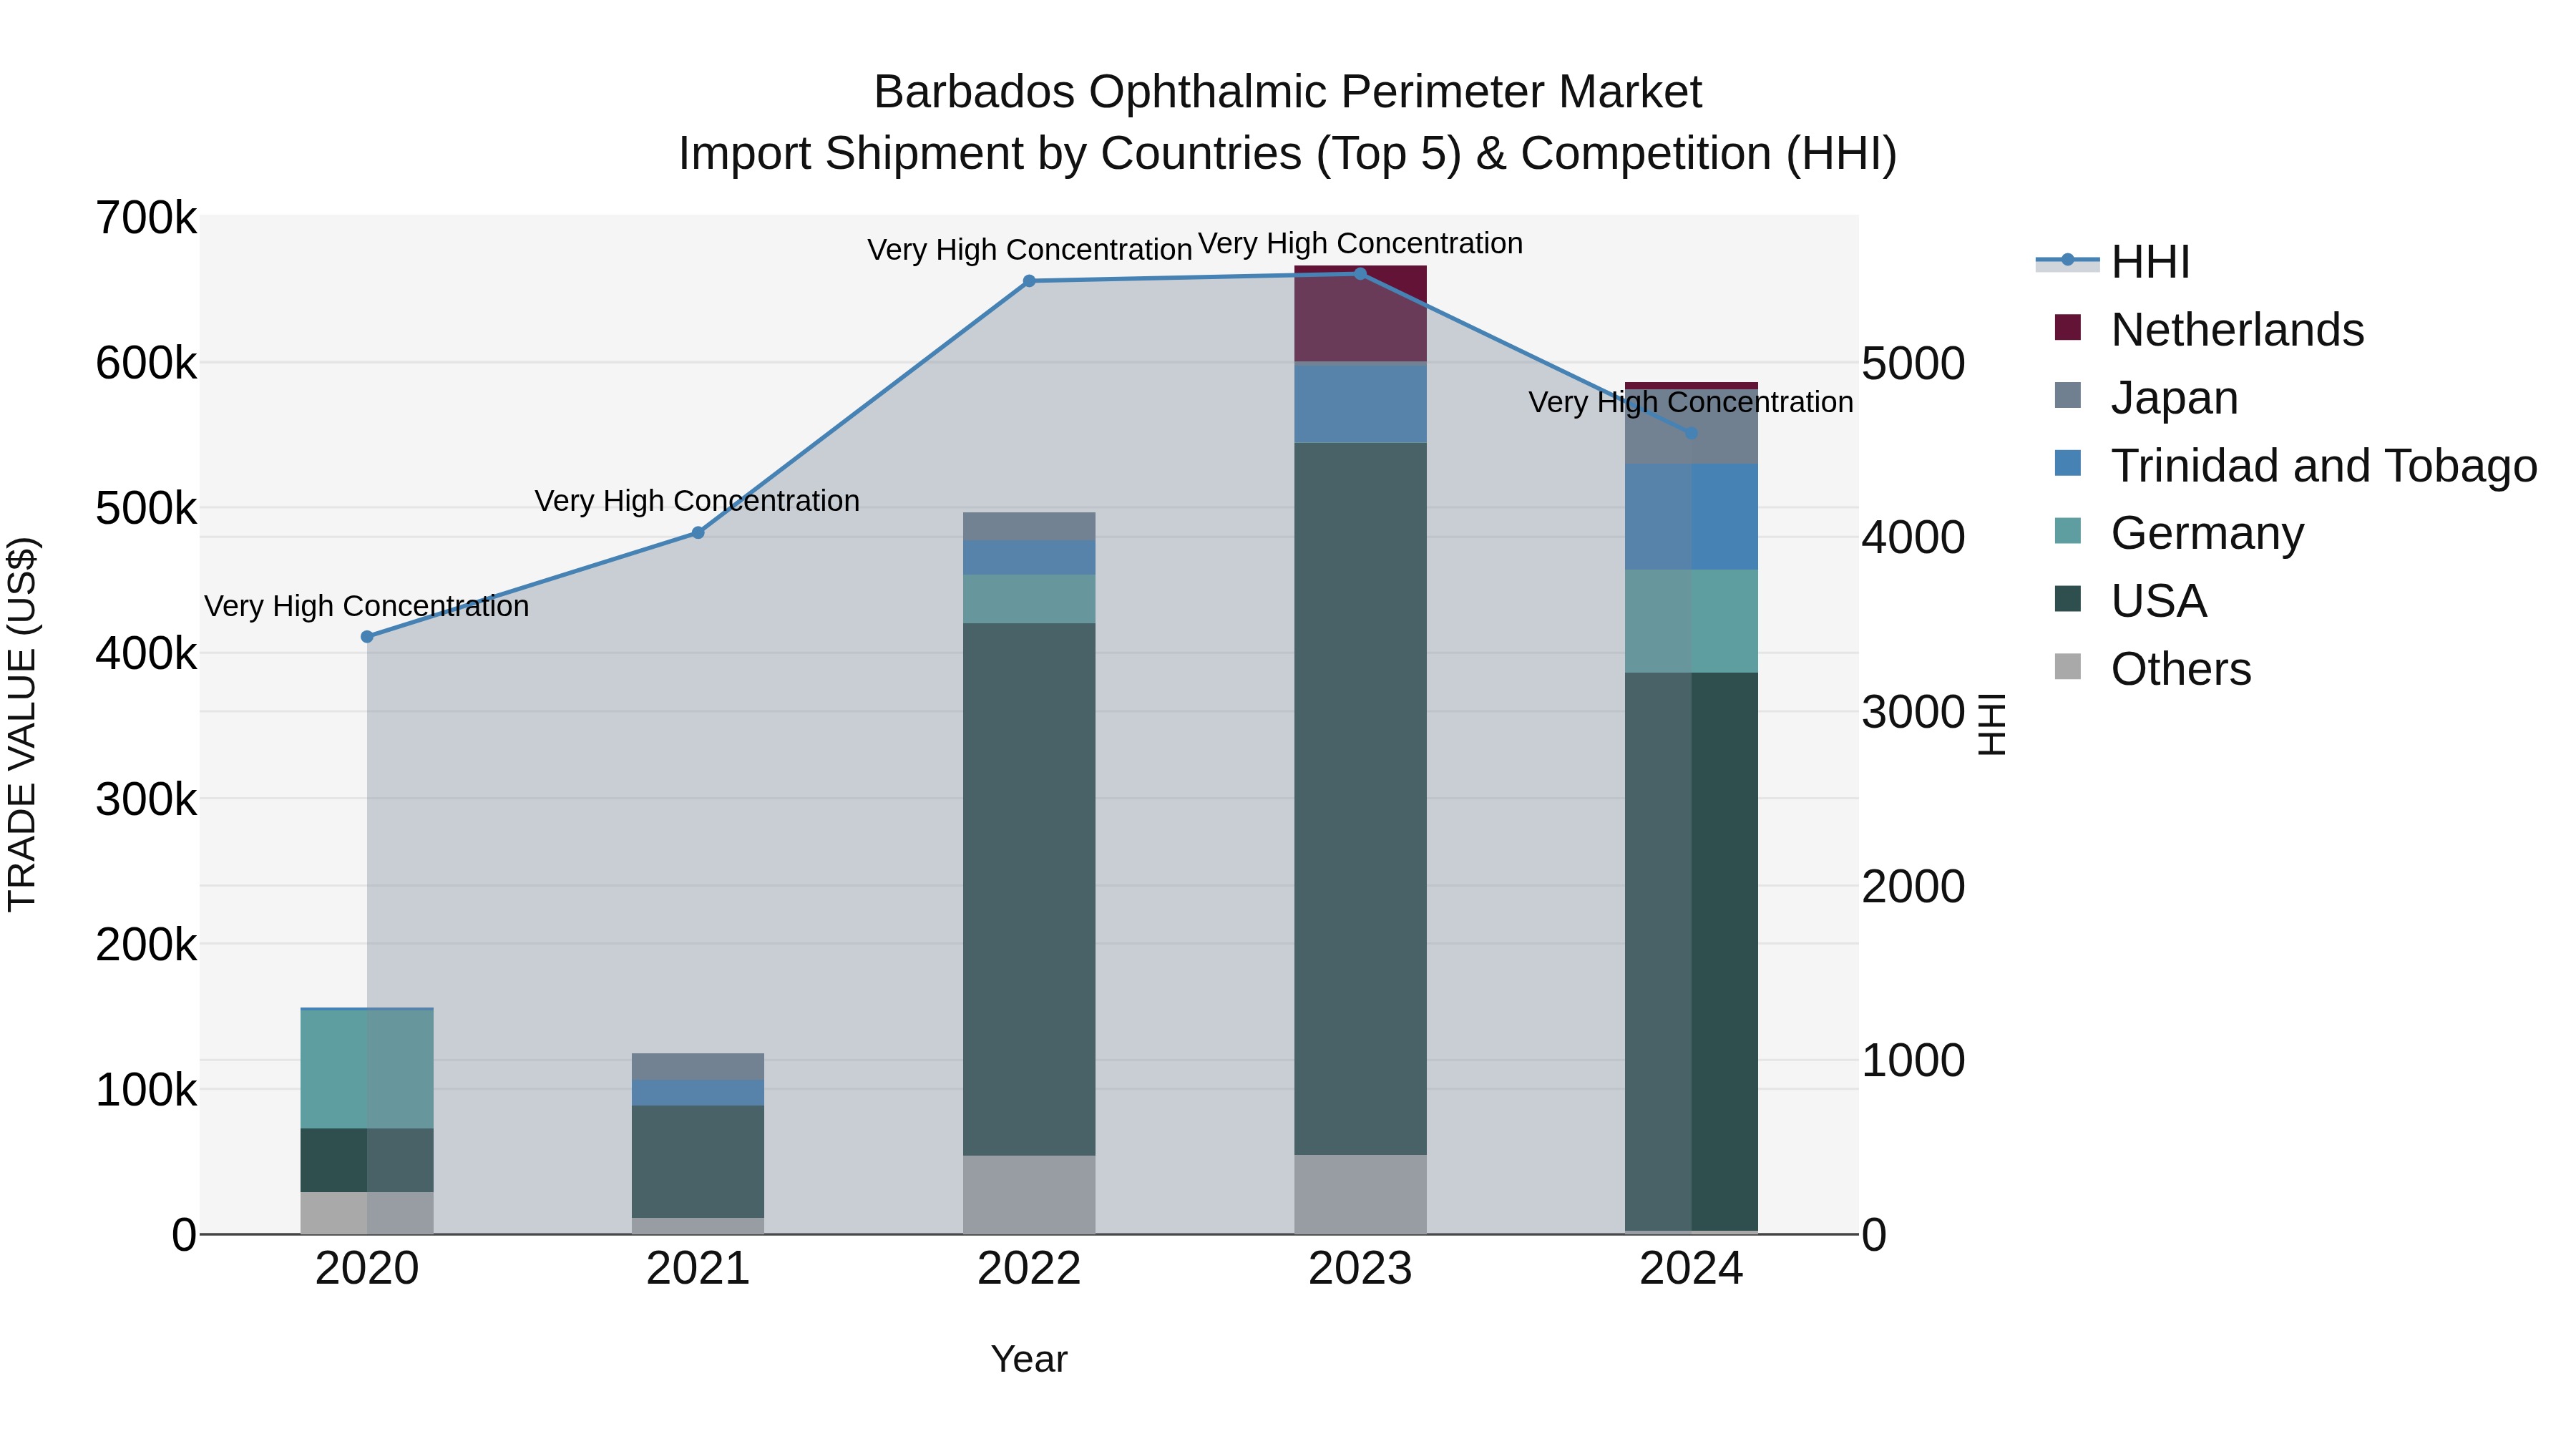Click the USA bar segment in 2022
The height and width of the screenshot is (1449, 2576).
pyautogui.click(x=1029, y=889)
